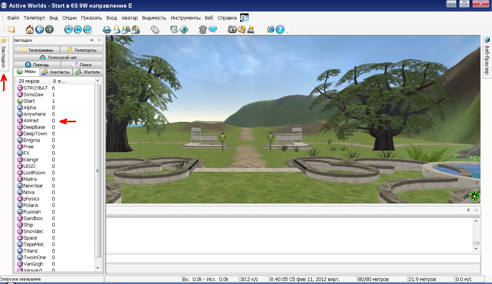Select the first camera view icon
The image size is (492, 284).
(107, 29)
